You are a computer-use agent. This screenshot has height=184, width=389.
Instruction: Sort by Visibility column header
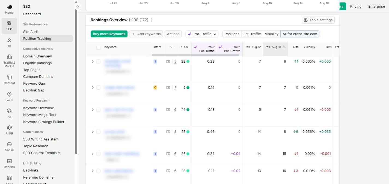point(309,47)
